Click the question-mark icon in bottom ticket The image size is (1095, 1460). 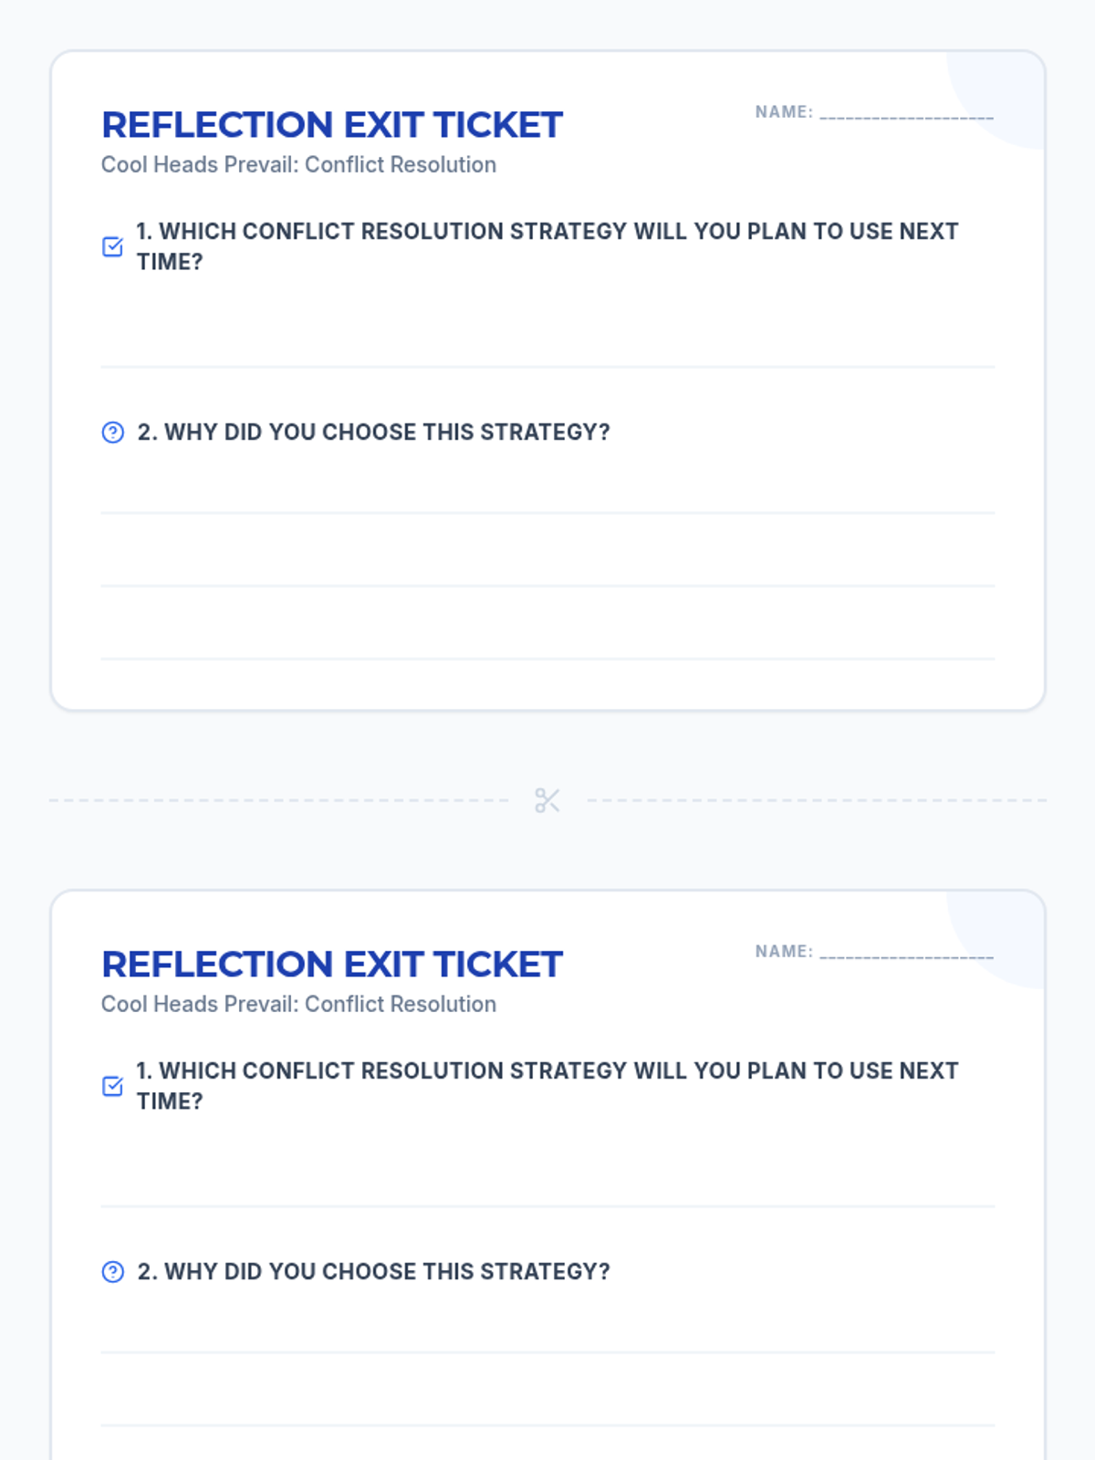(x=112, y=1272)
